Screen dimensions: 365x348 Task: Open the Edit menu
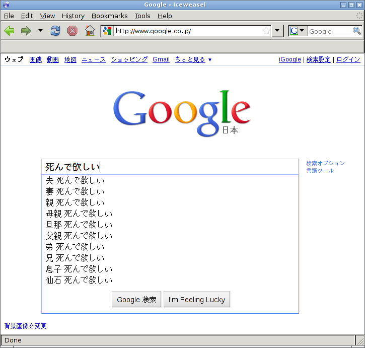pyautogui.click(x=27, y=16)
